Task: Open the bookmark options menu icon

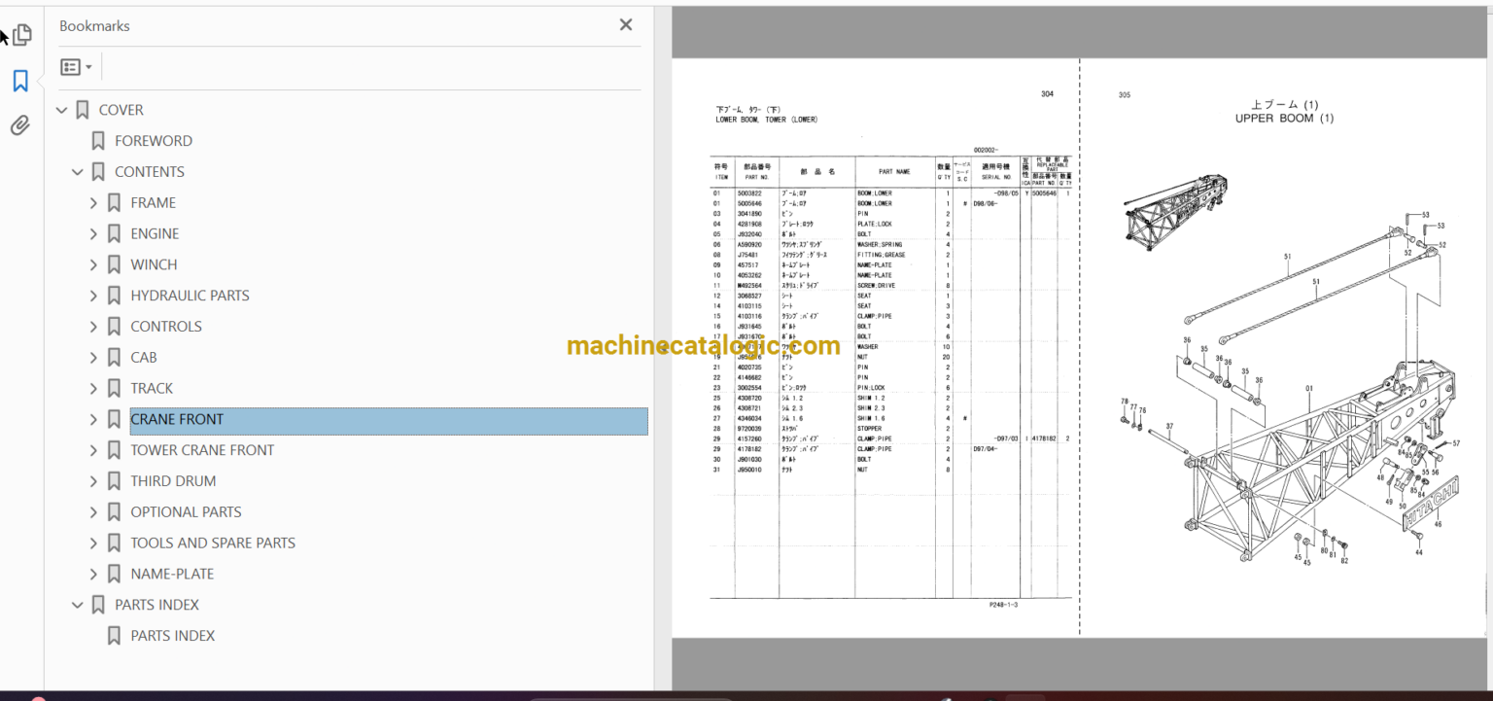Action: [70, 65]
